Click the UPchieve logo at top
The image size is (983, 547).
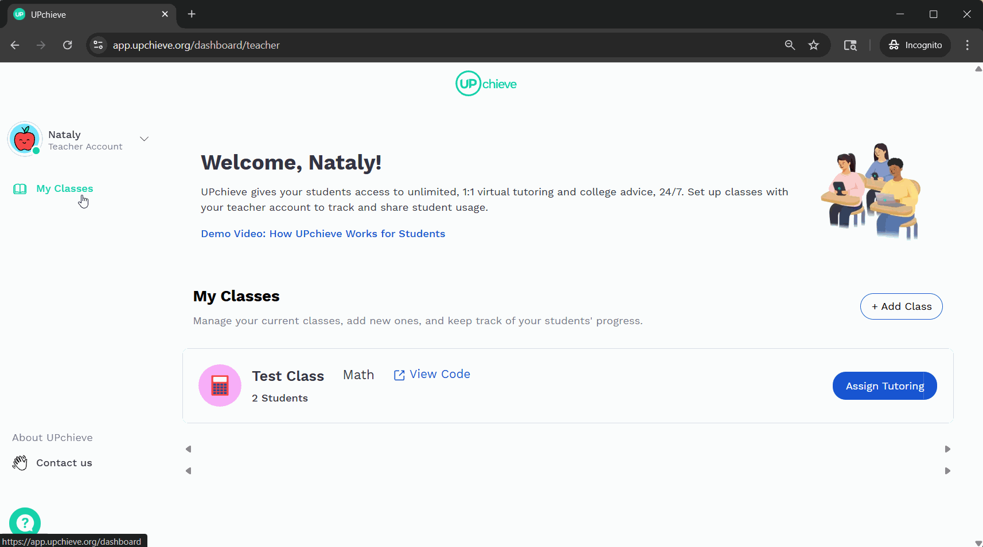486,84
